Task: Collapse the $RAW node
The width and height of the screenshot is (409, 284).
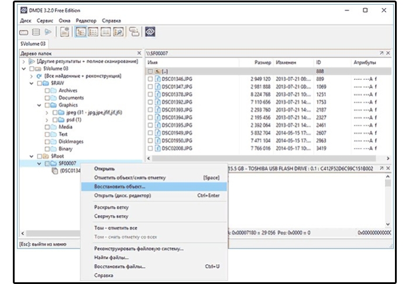Action: [x=31, y=83]
